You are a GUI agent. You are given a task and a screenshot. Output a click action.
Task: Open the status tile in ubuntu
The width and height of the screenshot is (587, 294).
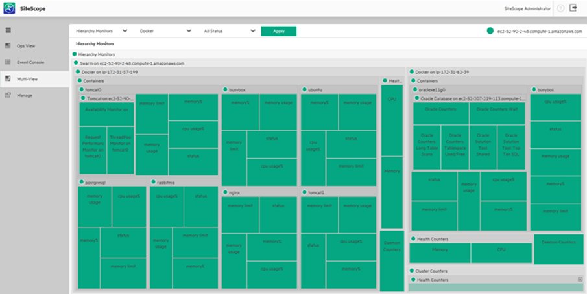click(x=351, y=144)
